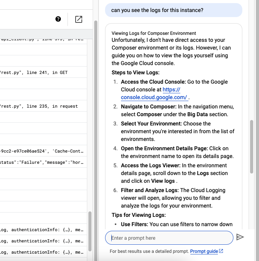This screenshot has height=261, width=259.
Task: Select the 'can you see the logs' message
Action: [x=173, y=10]
